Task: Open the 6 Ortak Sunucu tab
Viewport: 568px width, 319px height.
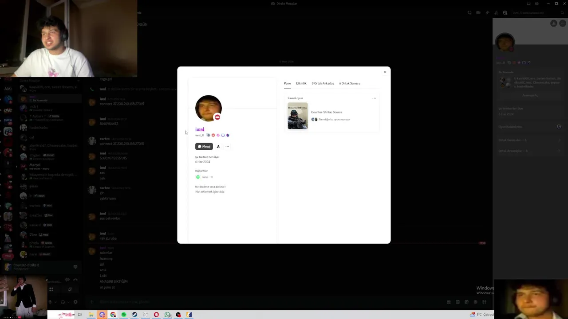Action: [x=350, y=83]
